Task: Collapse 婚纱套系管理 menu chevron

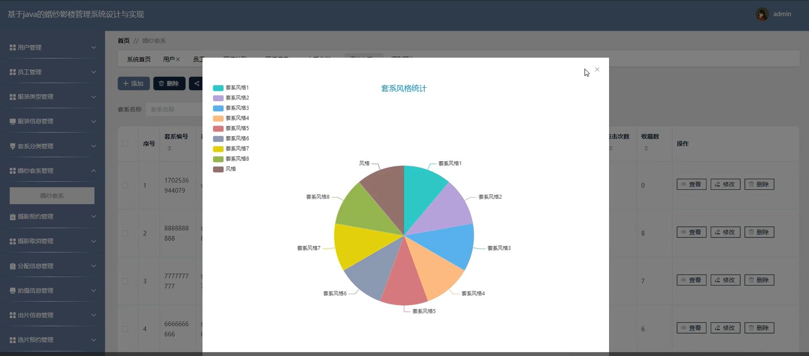Action: [x=94, y=171]
